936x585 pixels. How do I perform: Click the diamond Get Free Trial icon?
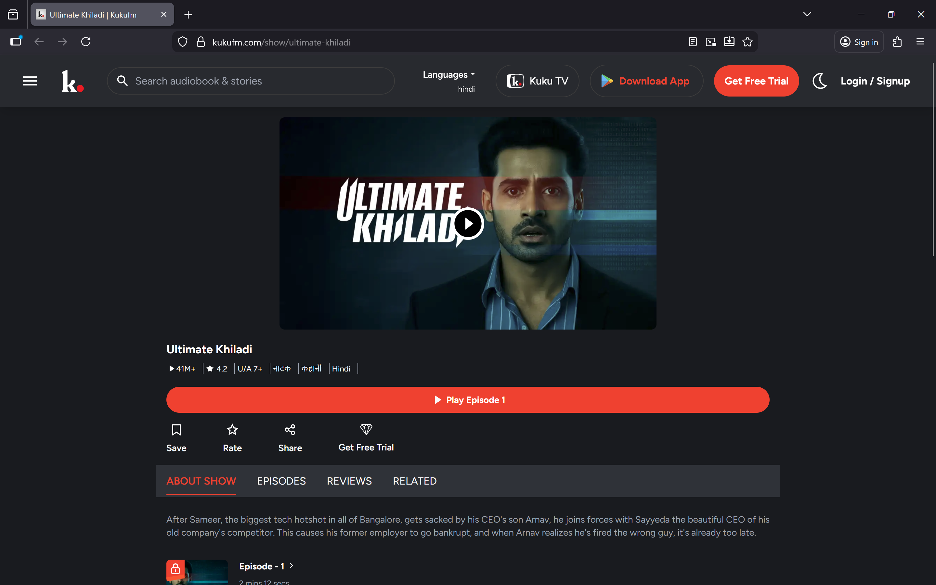pos(366,429)
